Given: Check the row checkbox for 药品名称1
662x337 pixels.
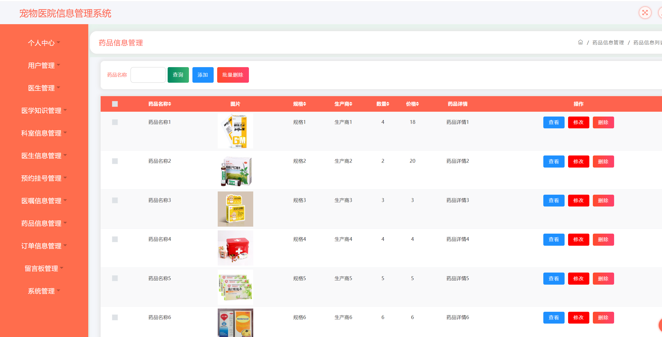Looking at the screenshot, I should click(x=115, y=122).
